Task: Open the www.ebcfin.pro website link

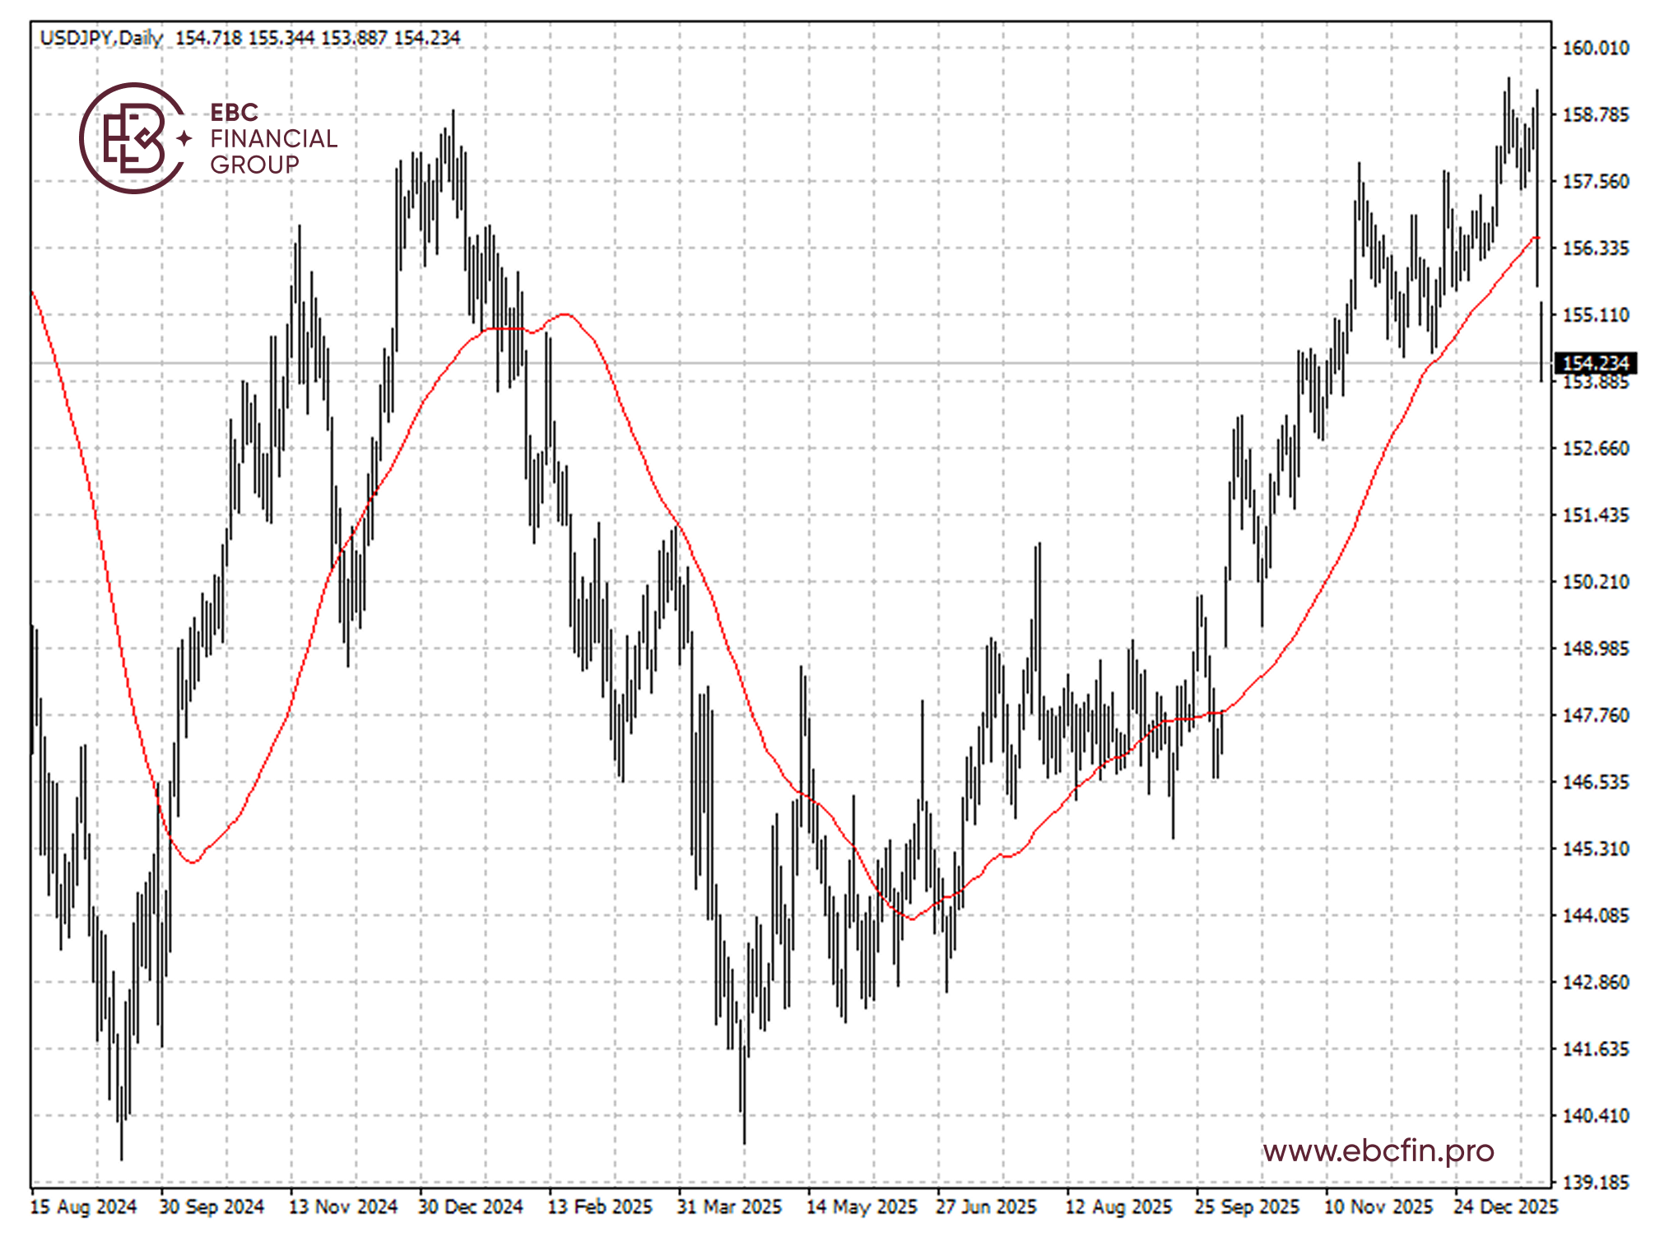Action: [x=1378, y=1150]
